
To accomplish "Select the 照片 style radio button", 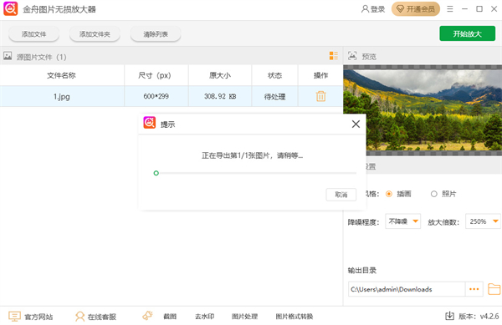I will [x=433, y=194].
